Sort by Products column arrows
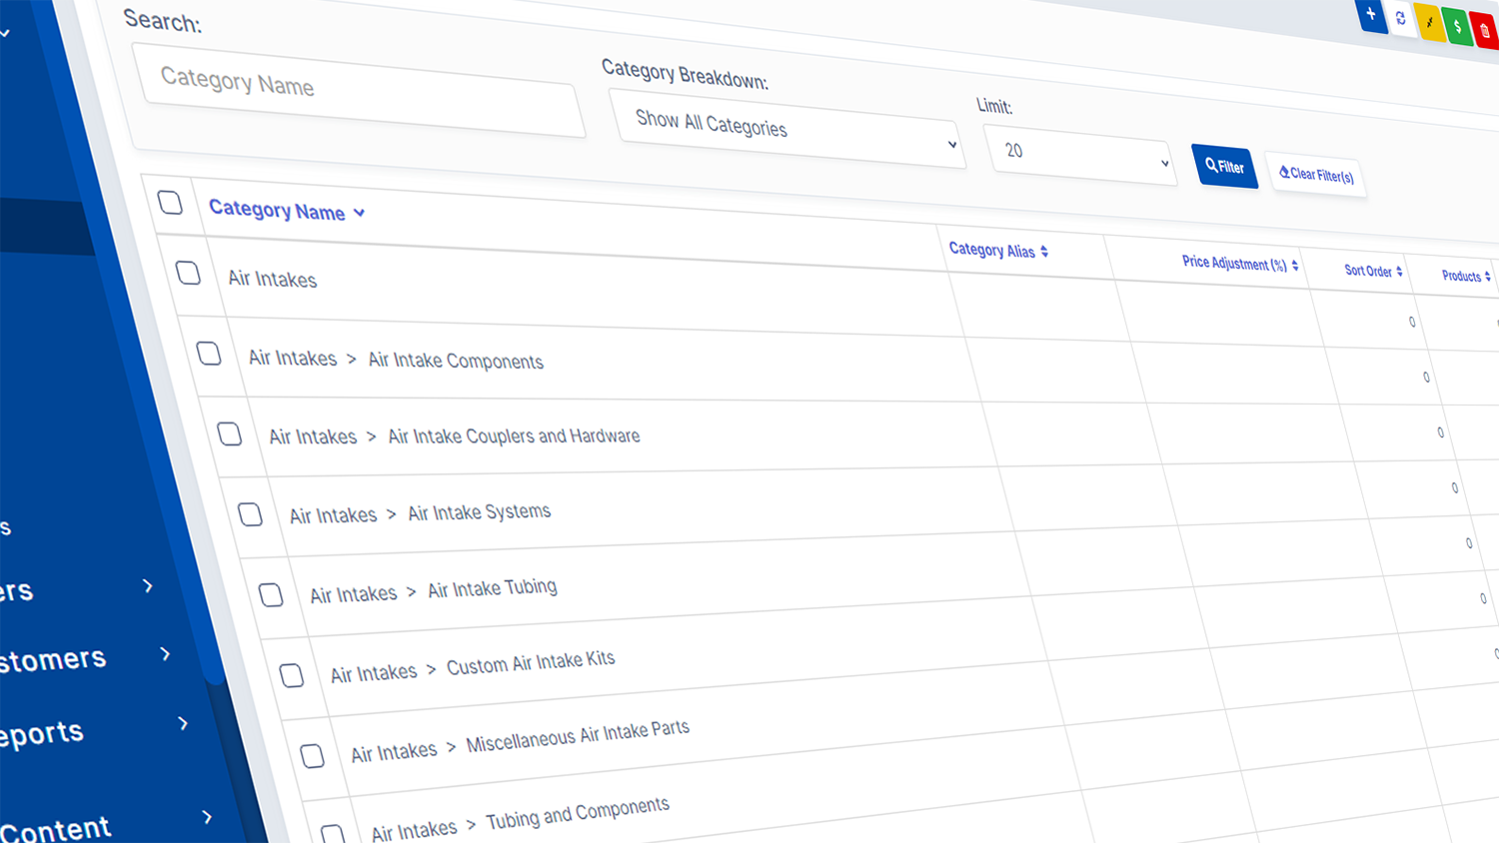Screen dimensions: 1499x843 coord(1487,277)
